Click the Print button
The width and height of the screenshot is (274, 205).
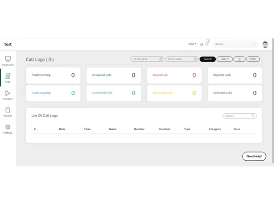tap(253, 59)
